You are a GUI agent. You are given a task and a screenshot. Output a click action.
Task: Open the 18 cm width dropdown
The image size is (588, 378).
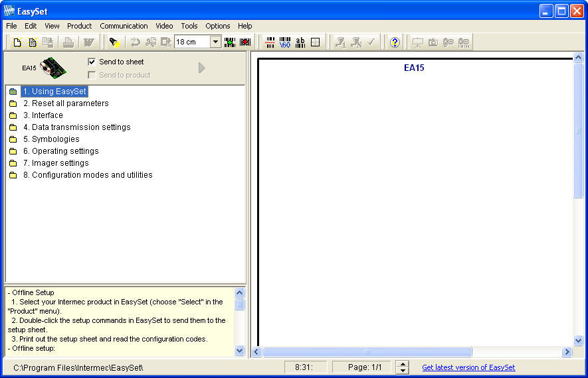coord(216,42)
